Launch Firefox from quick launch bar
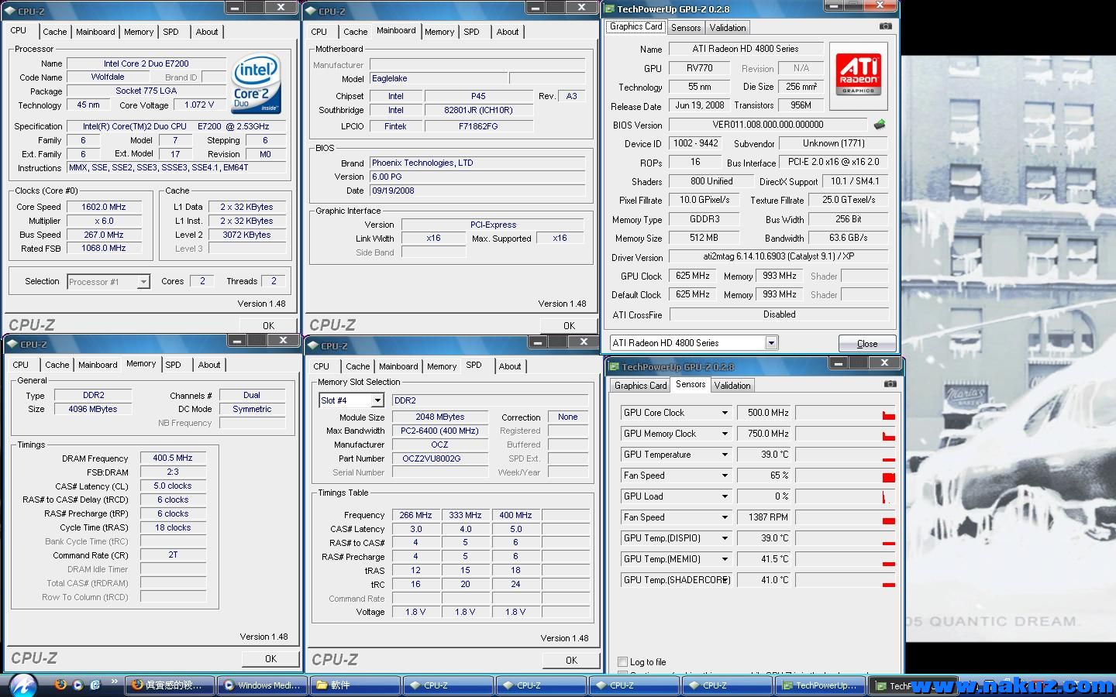 pyautogui.click(x=60, y=685)
